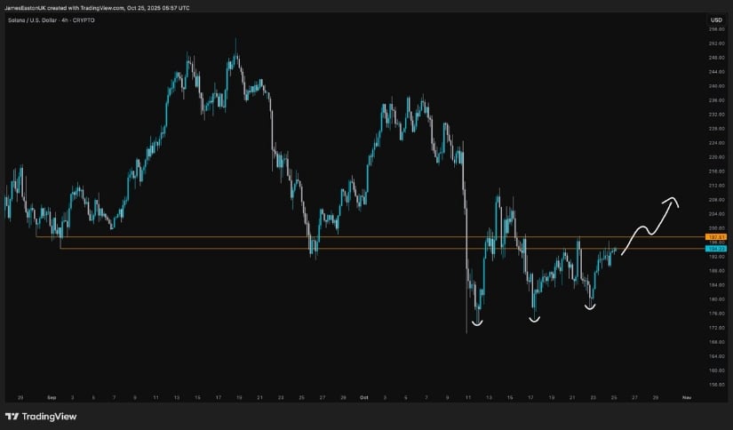Screen dimensions: 733x430
Task: Click the USD currency label on price axis
Action: tap(715, 19)
